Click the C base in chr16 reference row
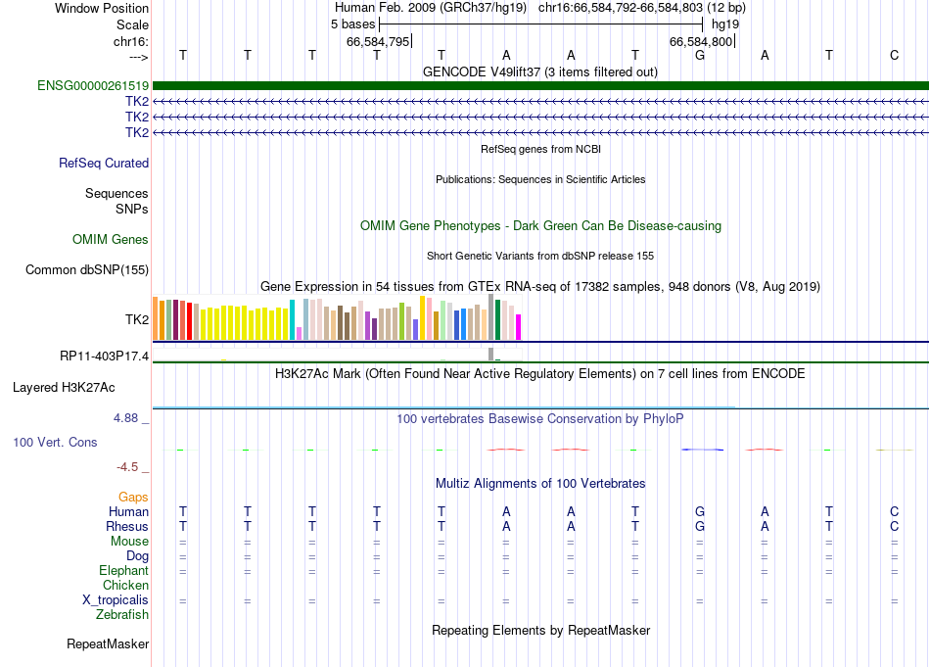 click(x=894, y=56)
